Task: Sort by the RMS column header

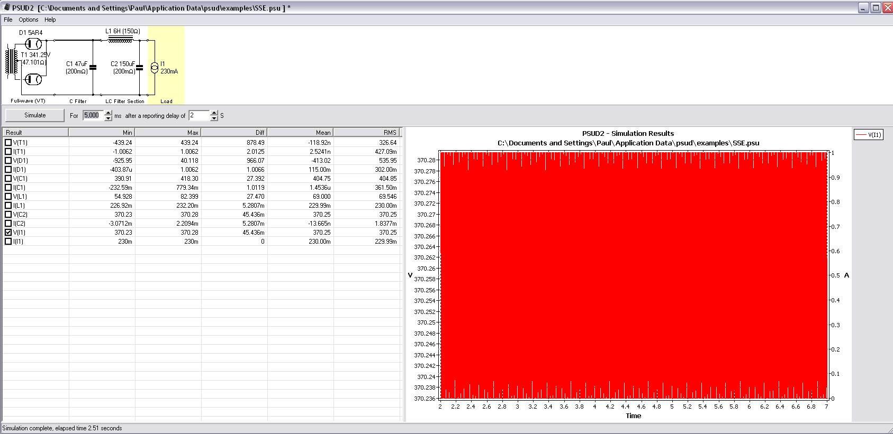Action: (366, 133)
